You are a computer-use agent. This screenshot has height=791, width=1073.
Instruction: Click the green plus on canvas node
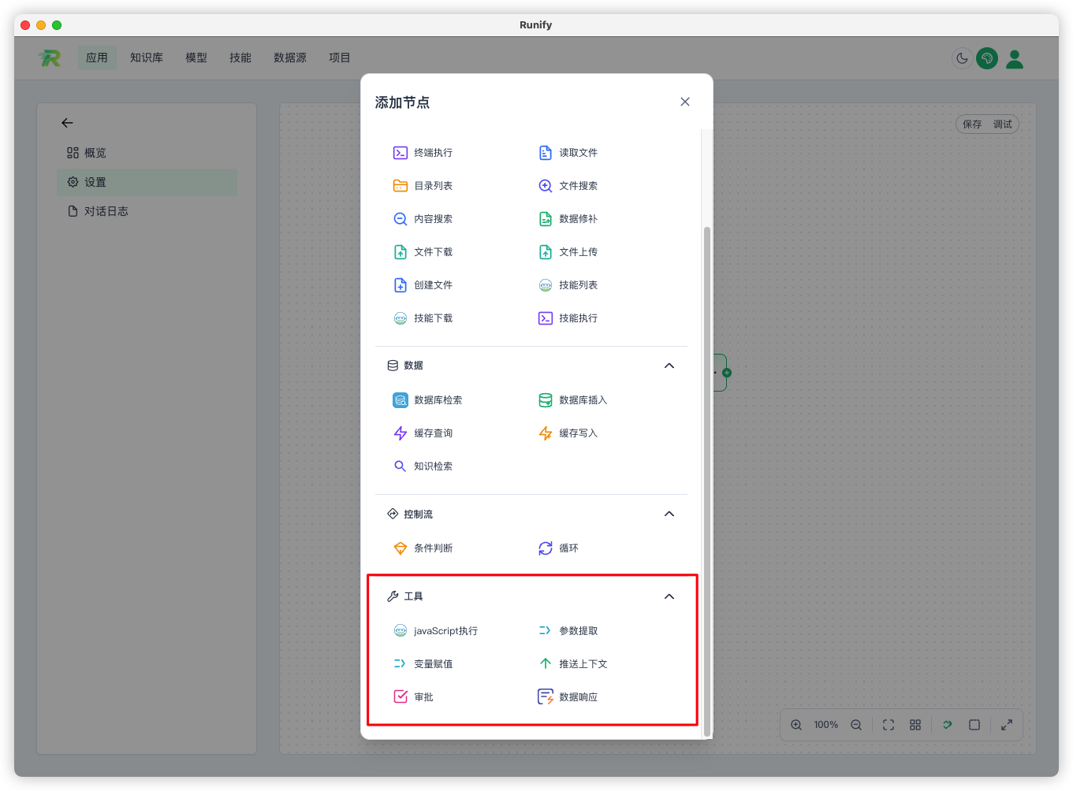[x=727, y=373]
